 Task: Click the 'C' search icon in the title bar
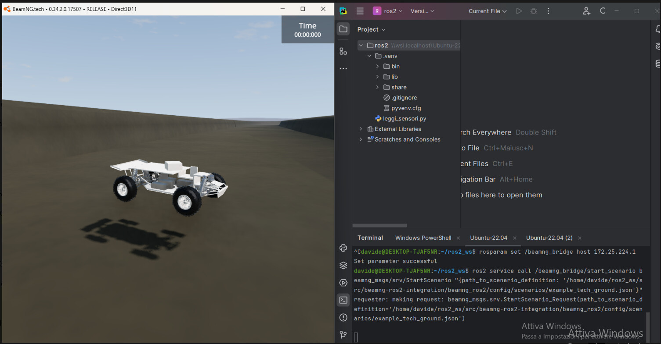603,11
